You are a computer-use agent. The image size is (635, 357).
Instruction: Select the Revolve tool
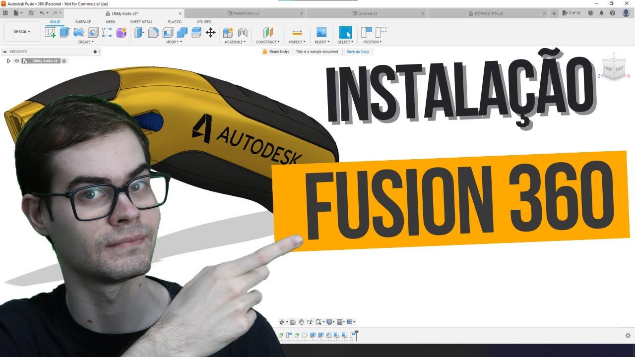[79, 33]
